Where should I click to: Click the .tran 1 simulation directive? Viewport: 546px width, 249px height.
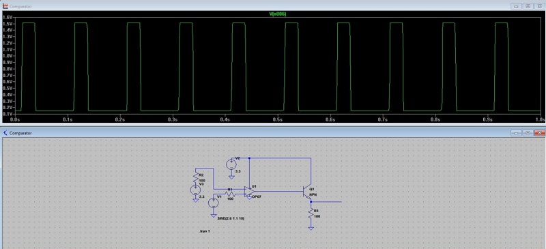point(204,231)
